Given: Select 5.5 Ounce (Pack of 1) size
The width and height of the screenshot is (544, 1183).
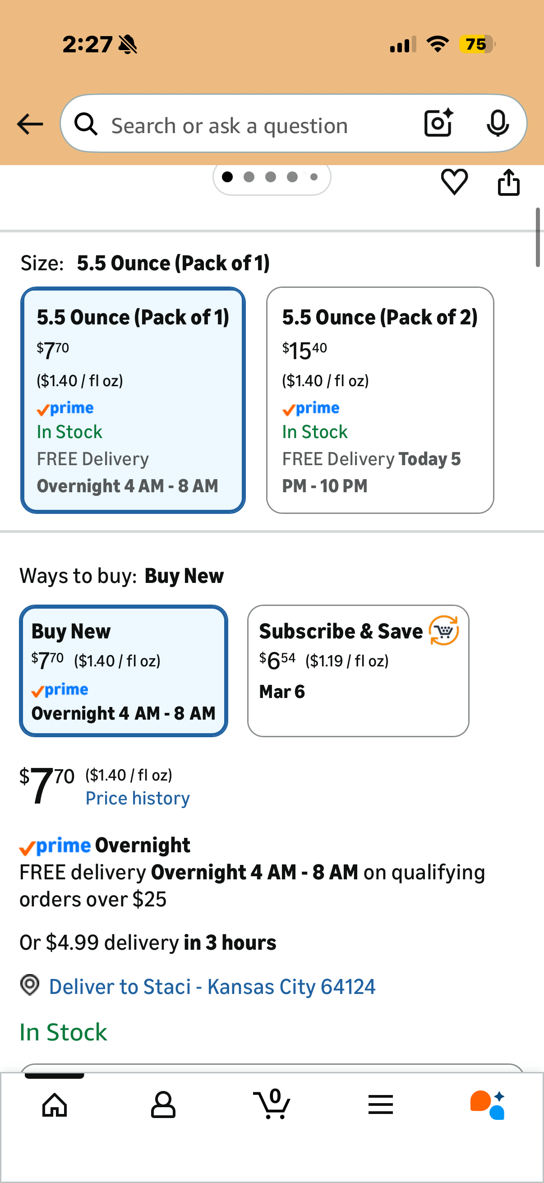Looking at the screenshot, I should pos(133,400).
